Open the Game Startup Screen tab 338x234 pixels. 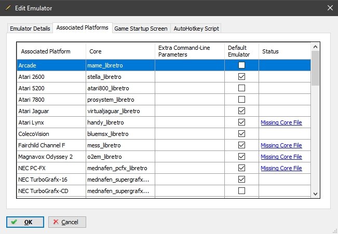141,29
